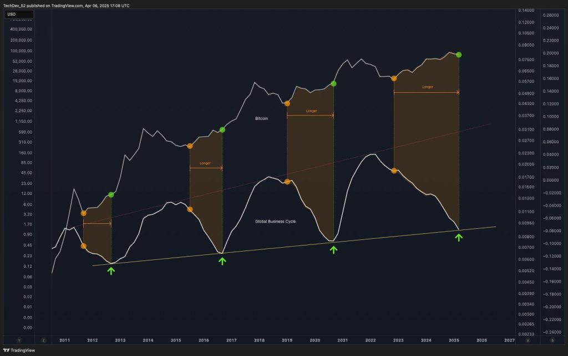
Task: Click the 0.45 price label on left axis
Action: [x=28, y=245]
